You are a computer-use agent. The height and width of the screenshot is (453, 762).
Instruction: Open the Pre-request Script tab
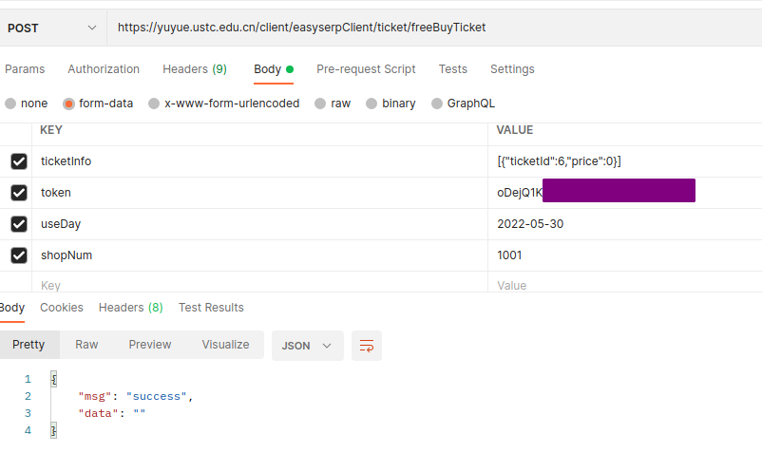click(x=366, y=69)
